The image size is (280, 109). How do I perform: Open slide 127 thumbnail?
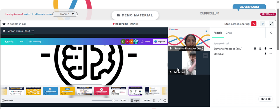pyautogui.click(x=101, y=91)
